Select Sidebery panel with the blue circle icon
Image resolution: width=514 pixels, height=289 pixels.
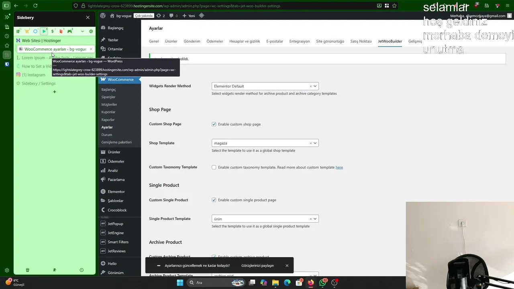pyautogui.click(x=35, y=31)
